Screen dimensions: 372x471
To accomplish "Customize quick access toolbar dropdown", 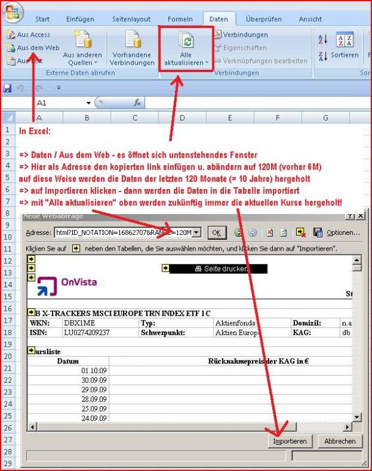I will click(59, 88).
